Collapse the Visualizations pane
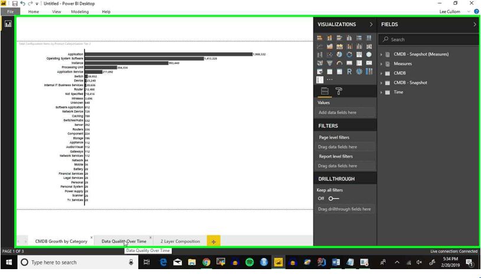481x278 pixels. 371,24
